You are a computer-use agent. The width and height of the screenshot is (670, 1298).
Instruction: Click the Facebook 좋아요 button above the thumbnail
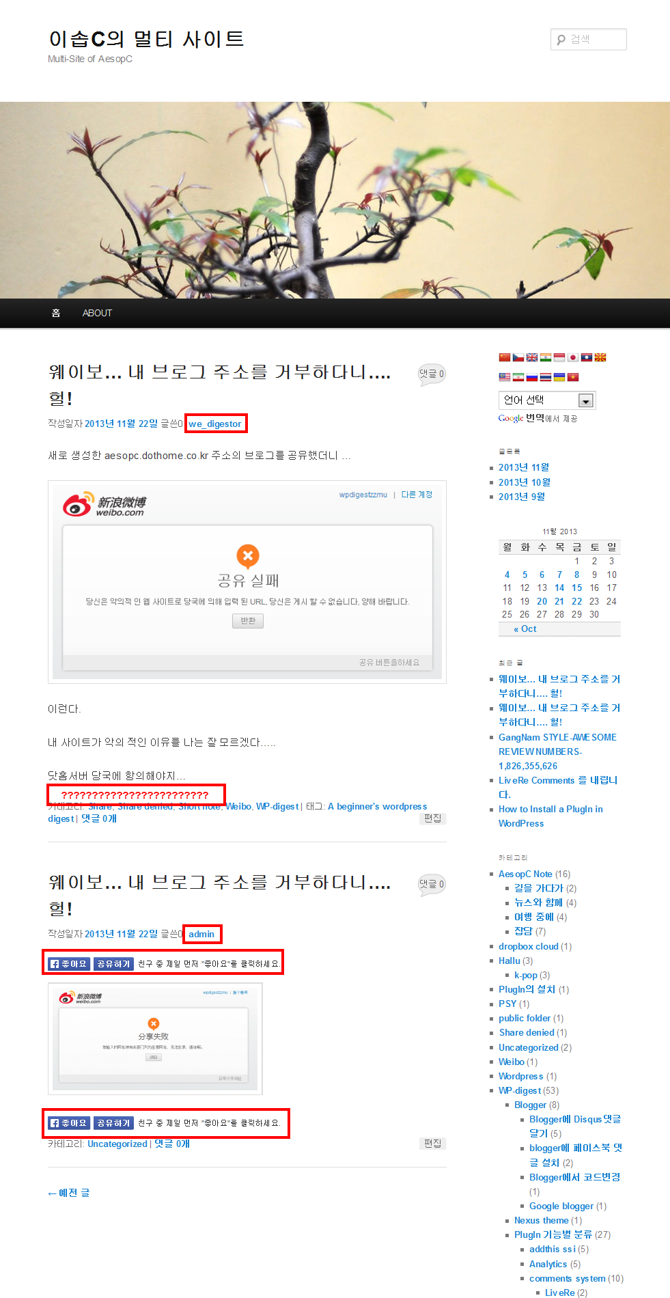[x=68, y=964]
